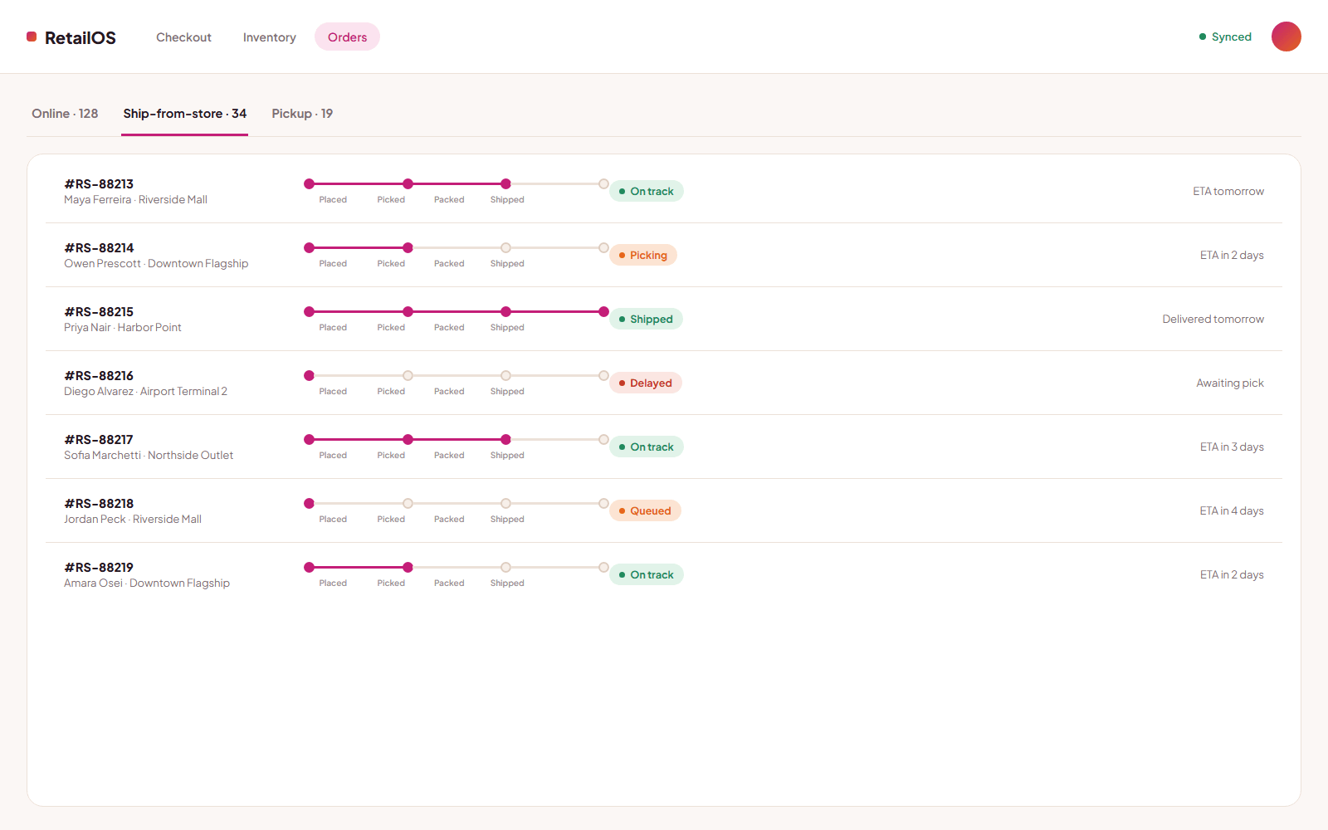Screen dimensions: 1328x830
Task: Click the RetailOS logo
Action: click(x=71, y=37)
